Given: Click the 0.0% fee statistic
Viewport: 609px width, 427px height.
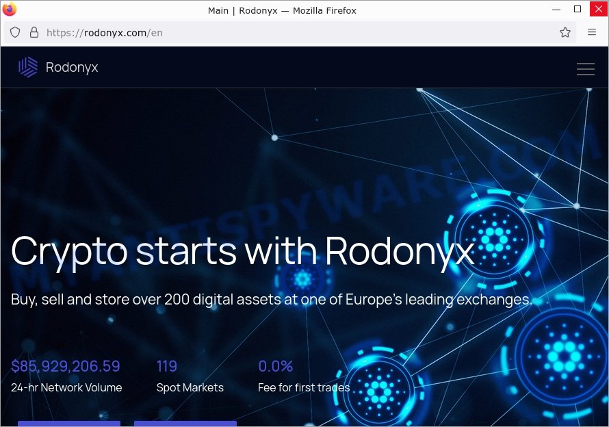Looking at the screenshot, I should tap(275, 366).
